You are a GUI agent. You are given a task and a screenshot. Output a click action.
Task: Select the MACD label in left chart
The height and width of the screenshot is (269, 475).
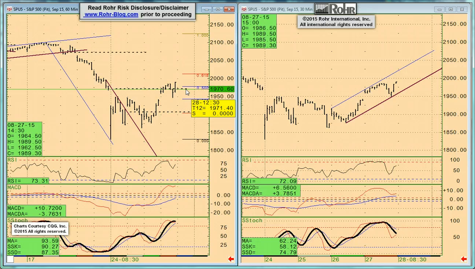(x=14, y=187)
